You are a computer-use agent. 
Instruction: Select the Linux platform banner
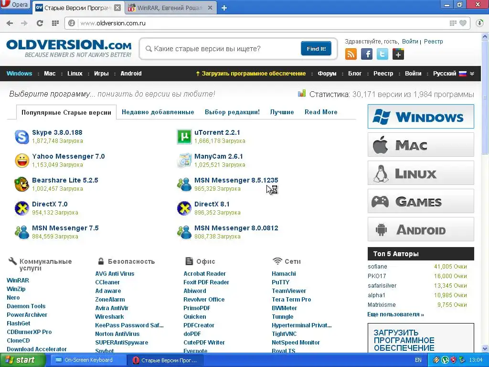[x=421, y=173]
